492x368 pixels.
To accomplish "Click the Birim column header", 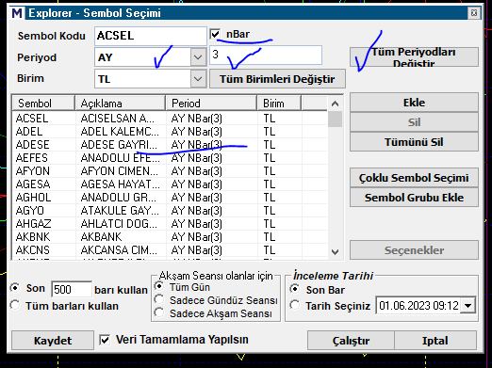I will click(279, 104).
